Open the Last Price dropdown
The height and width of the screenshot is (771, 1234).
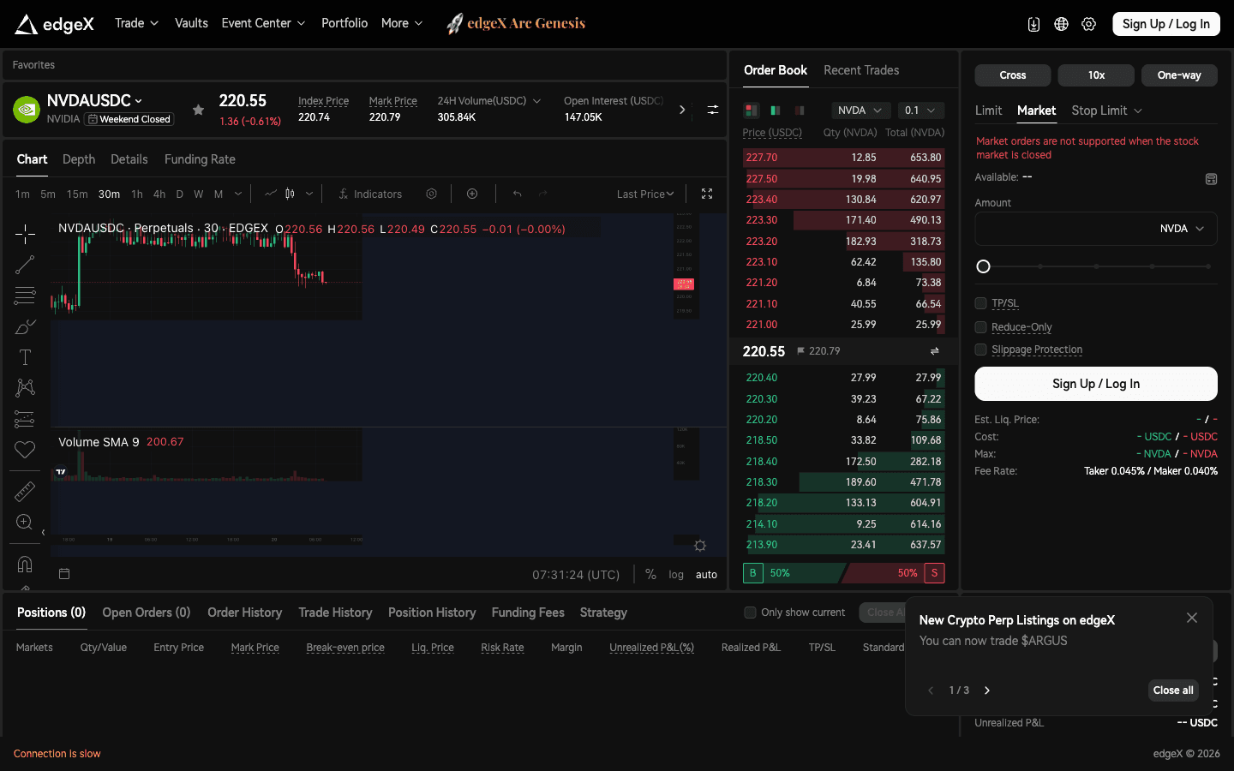click(645, 194)
